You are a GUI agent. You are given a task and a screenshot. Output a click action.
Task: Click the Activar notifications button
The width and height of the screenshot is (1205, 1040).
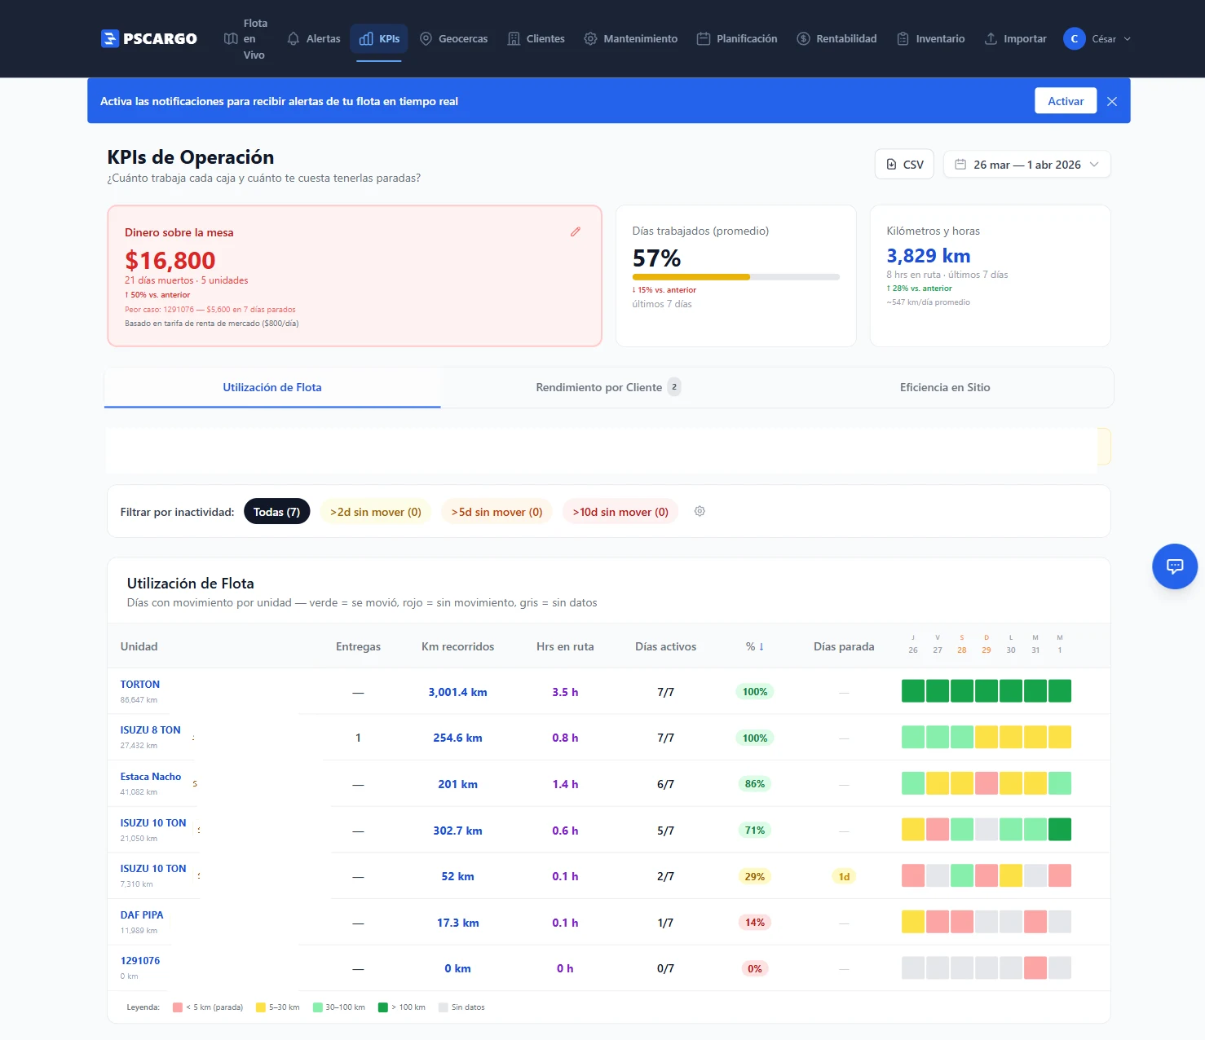point(1065,101)
